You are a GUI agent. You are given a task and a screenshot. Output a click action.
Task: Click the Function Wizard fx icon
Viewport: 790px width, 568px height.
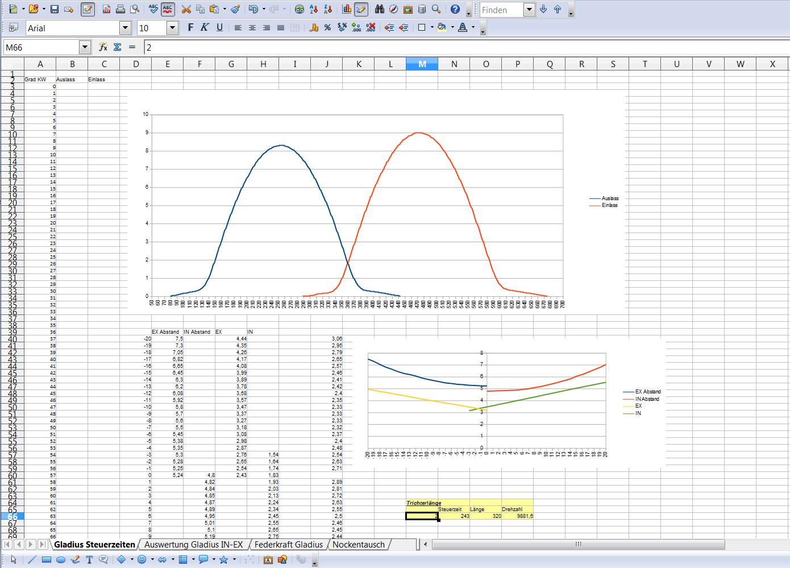click(103, 47)
